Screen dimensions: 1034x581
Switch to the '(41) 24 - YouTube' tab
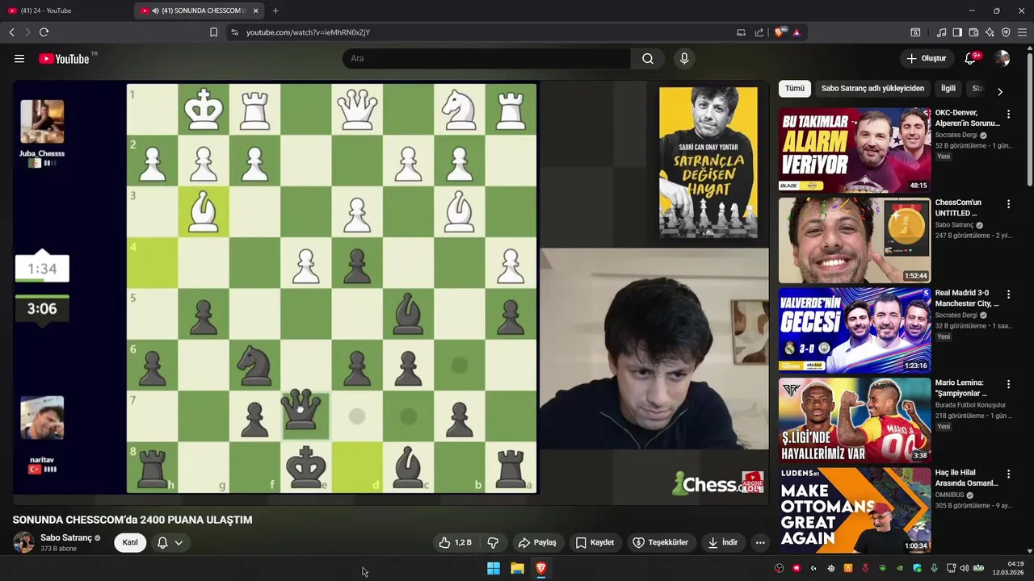[x=65, y=10]
